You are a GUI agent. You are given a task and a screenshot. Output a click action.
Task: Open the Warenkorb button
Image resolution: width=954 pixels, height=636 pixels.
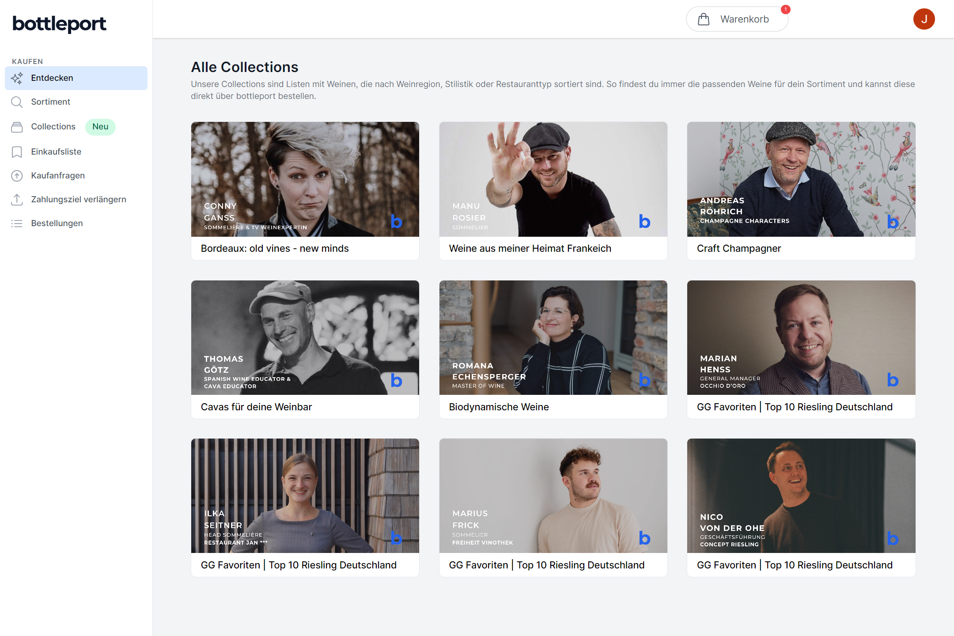point(737,19)
